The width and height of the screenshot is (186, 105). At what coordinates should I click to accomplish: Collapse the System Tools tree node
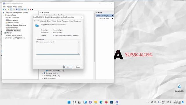pos(3,15)
